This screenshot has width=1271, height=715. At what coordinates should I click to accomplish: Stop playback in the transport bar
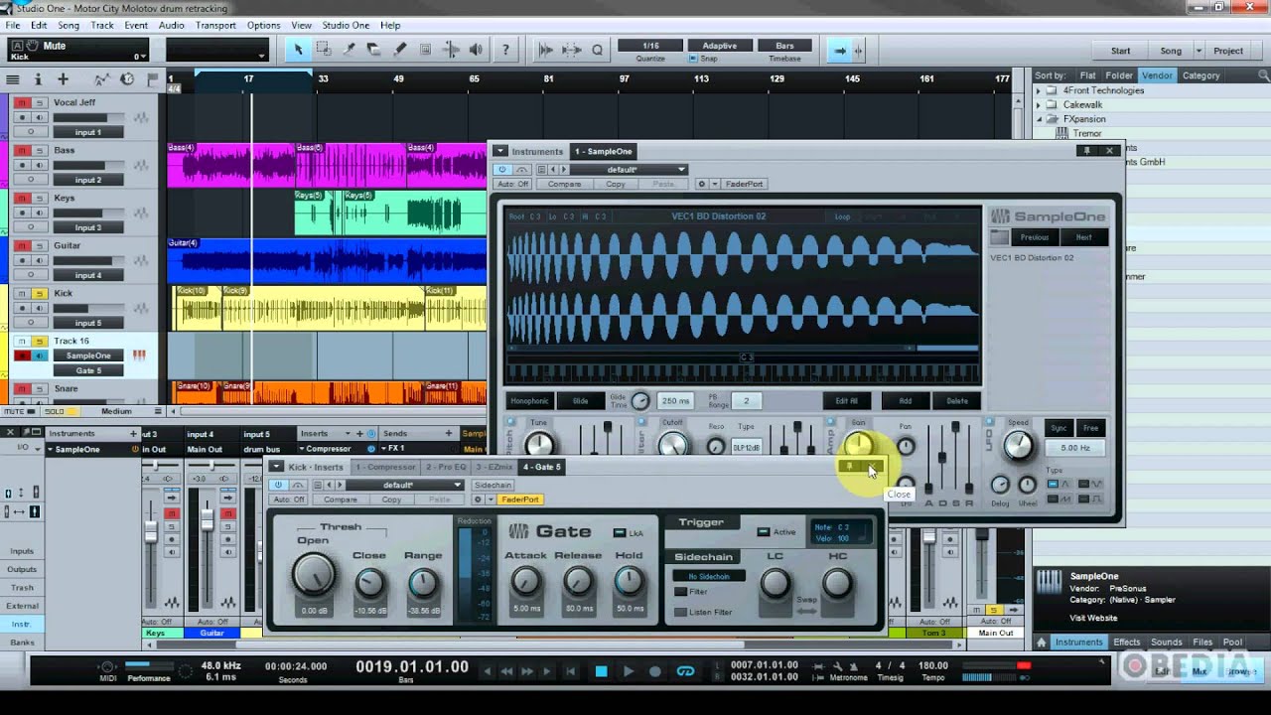(601, 671)
